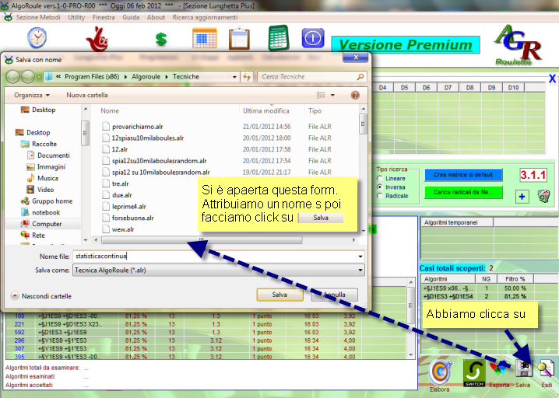Open the Ricerca aggiornamenti menu
559x398 pixels.
[205, 17]
